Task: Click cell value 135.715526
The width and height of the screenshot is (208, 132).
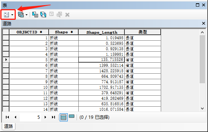Action: pos(101,60)
